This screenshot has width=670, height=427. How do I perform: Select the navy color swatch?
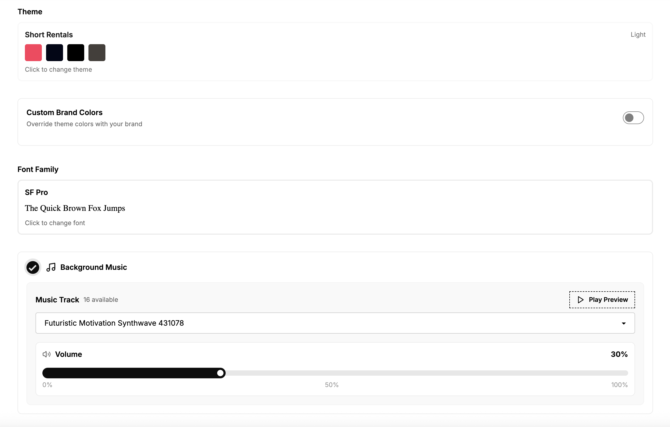pos(54,52)
